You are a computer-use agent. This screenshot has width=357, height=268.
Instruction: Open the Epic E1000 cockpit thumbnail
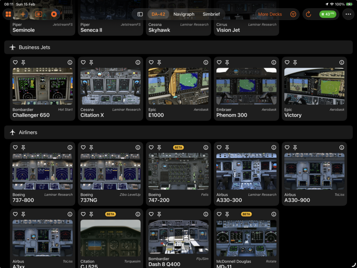(x=178, y=86)
